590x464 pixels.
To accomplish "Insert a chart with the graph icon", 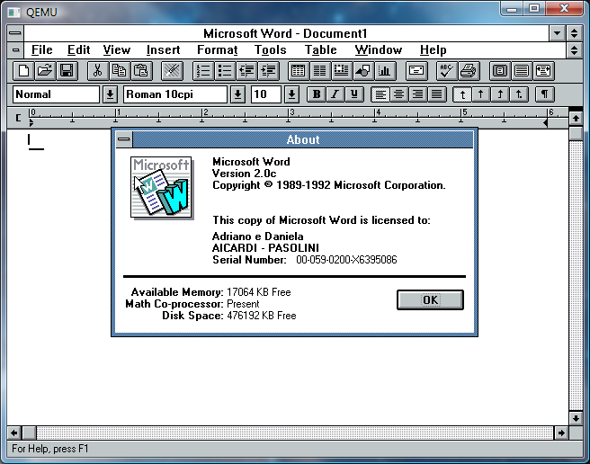I will click(x=385, y=70).
